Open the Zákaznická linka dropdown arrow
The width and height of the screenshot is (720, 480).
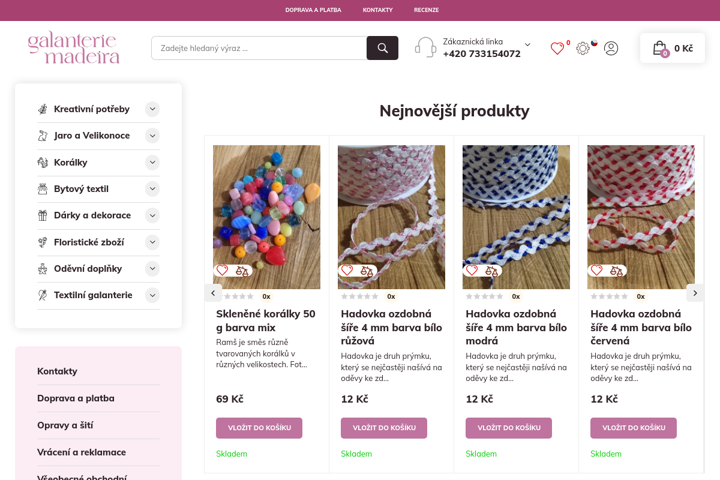527,44
